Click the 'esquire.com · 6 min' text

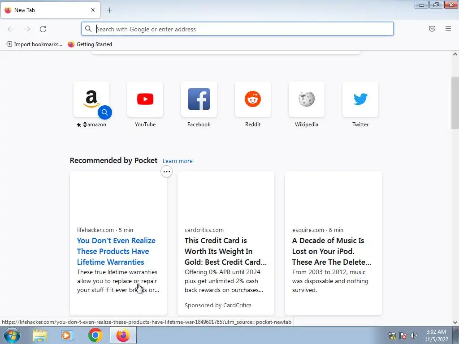click(x=318, y=230)
